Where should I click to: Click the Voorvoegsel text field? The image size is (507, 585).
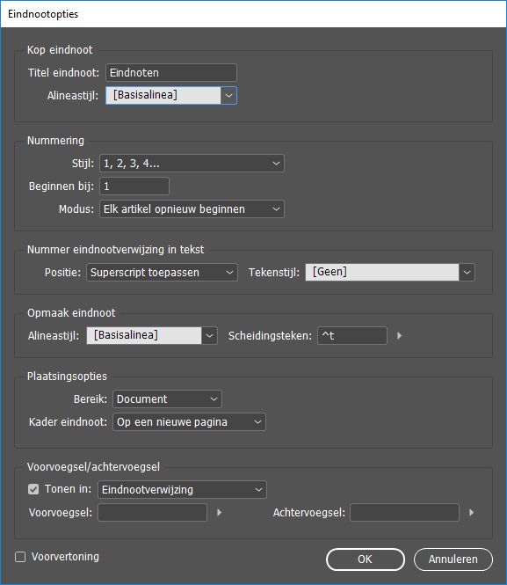point(152,513)
